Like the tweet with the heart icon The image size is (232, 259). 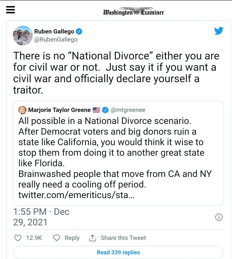point(18,238)
